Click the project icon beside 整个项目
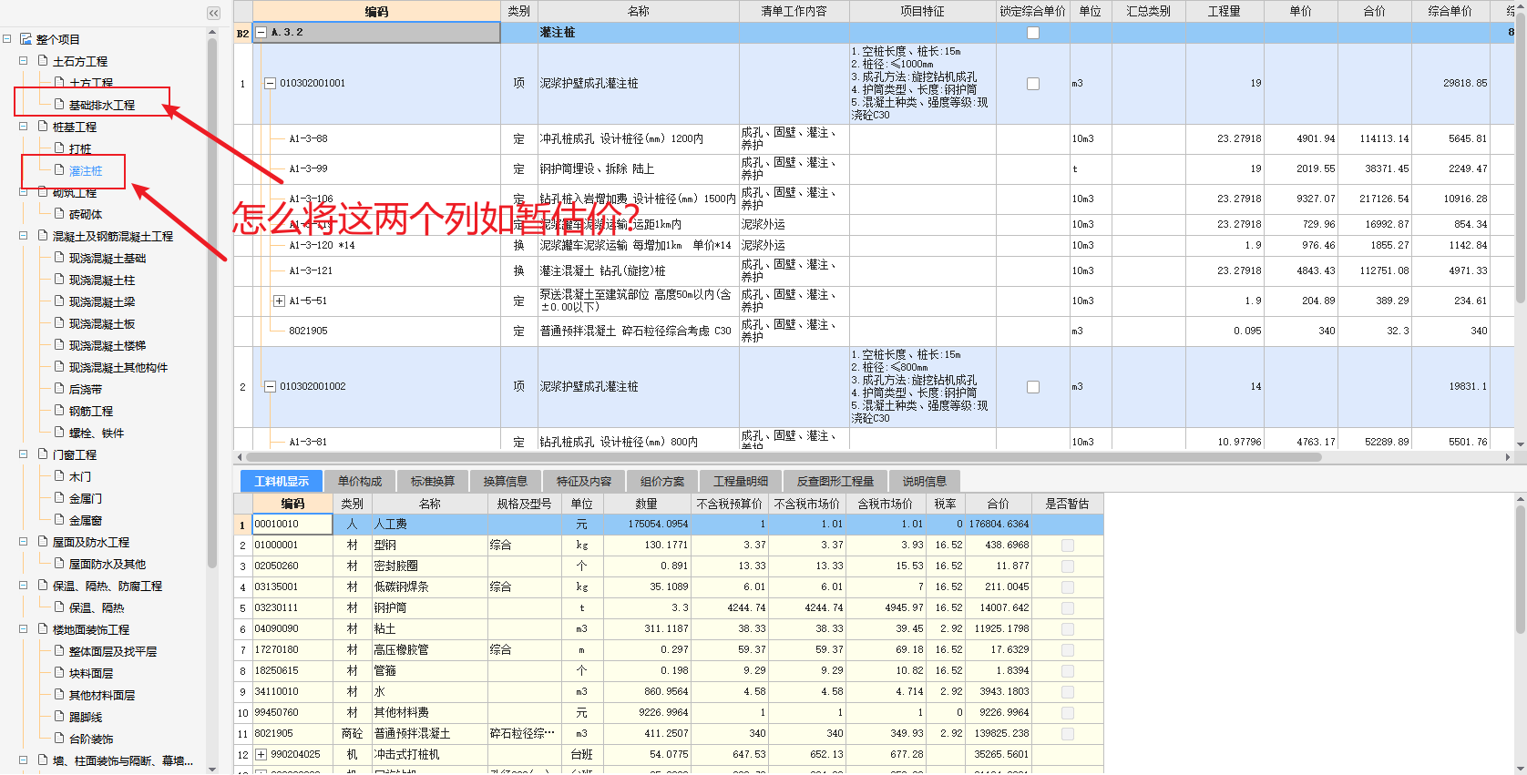Screen dimensions: 1527x775 coord(26,39)
